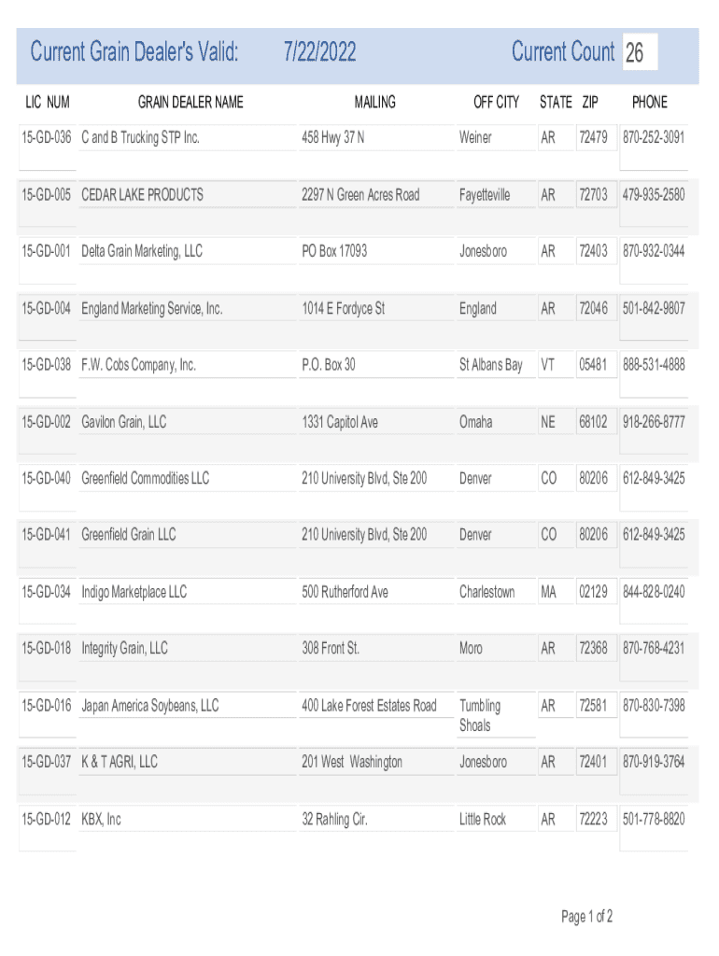This screenshot has height=956, width=719.
Task: Click the 7/22/2022 valid date
Action: [x=319, y=52]
